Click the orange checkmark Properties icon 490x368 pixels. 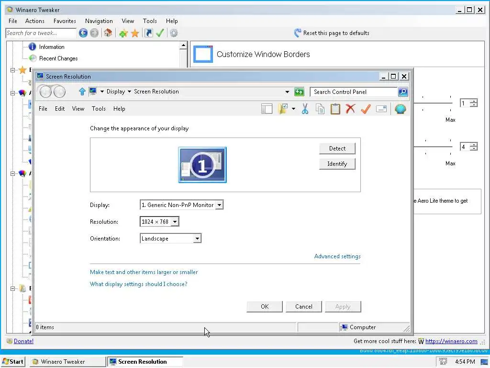pos(366,109)
